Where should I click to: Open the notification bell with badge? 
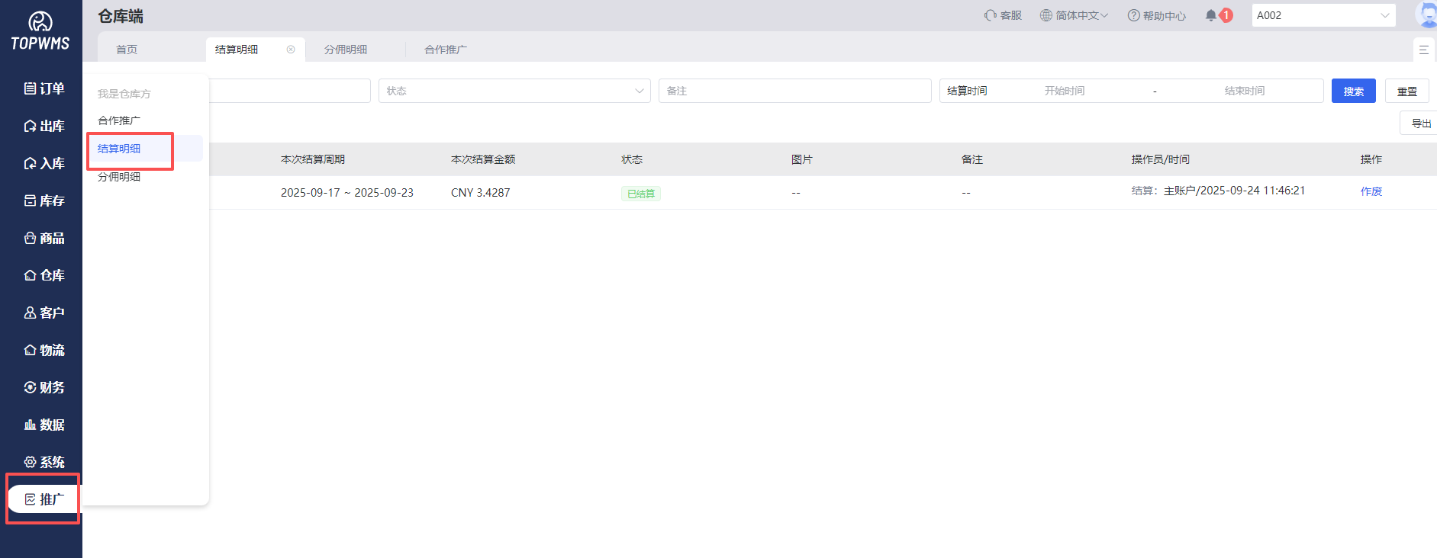(1219, 15)
